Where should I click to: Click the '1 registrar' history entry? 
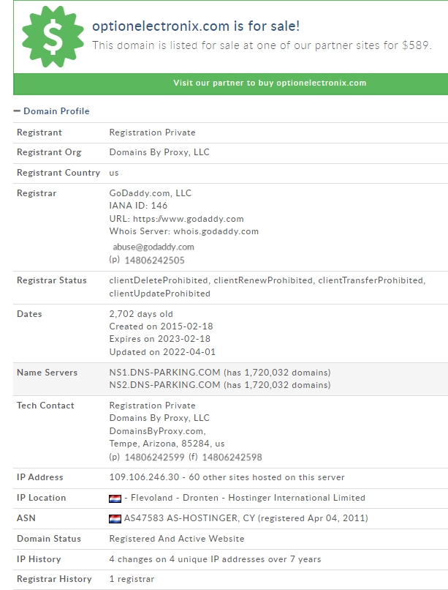click(x=132, y=579)
